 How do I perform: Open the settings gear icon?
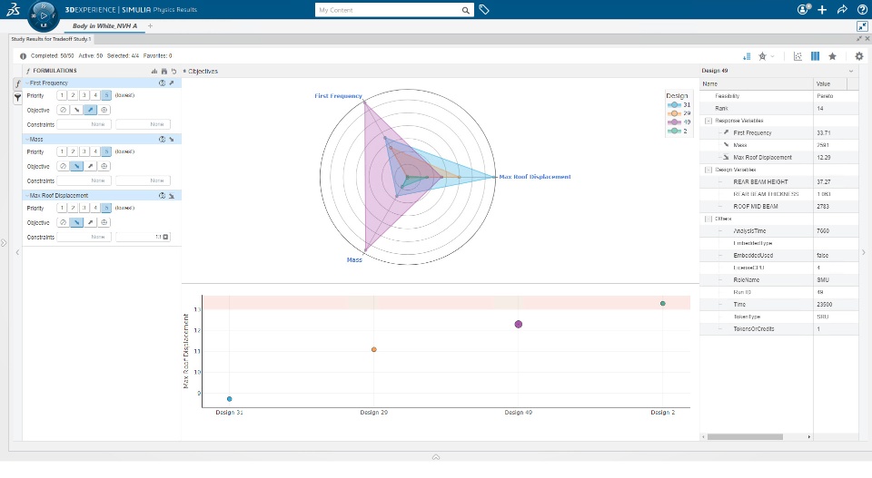pos(859,56)
